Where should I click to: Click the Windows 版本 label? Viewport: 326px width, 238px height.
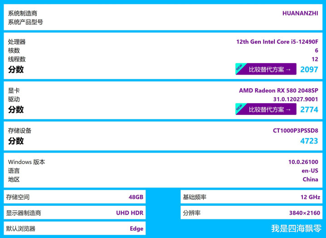point(27,162)
